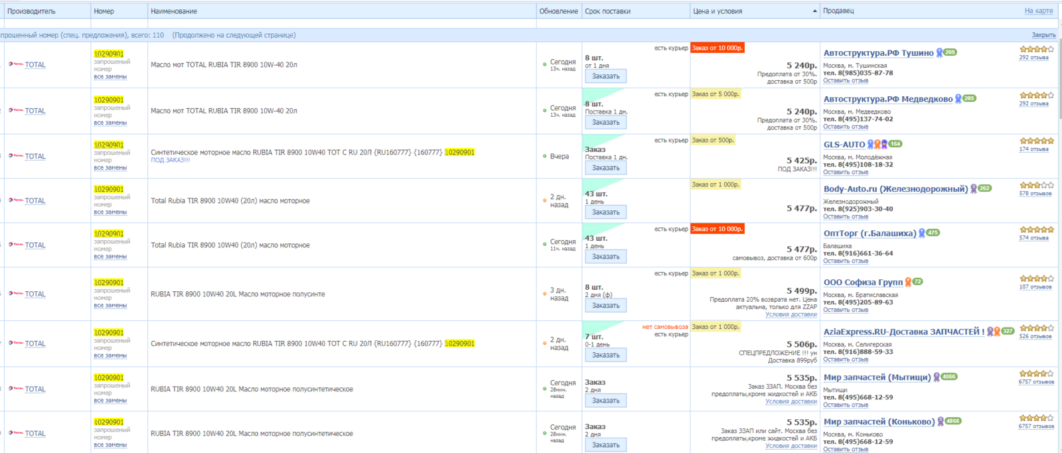Click the TOTAL logo in the Автоструктура.РФ Тушино row
The height and width of the screenshot is (453, 1062).
tap(15, 64)
